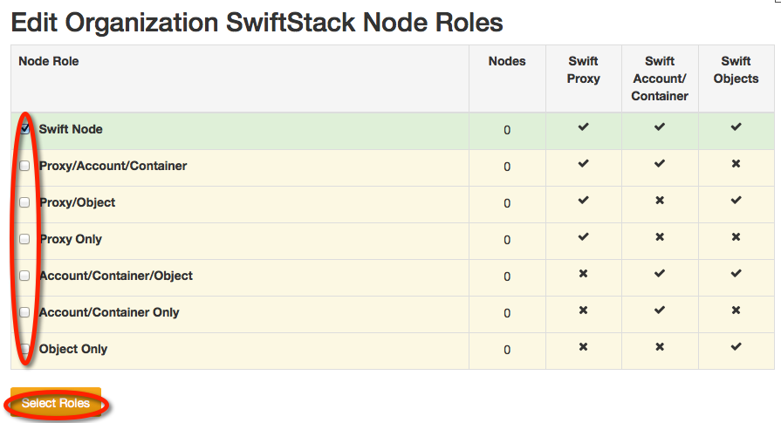
Task: Click the Proxy Only label text
Action: pyautogui.click(x=71, y=239)
